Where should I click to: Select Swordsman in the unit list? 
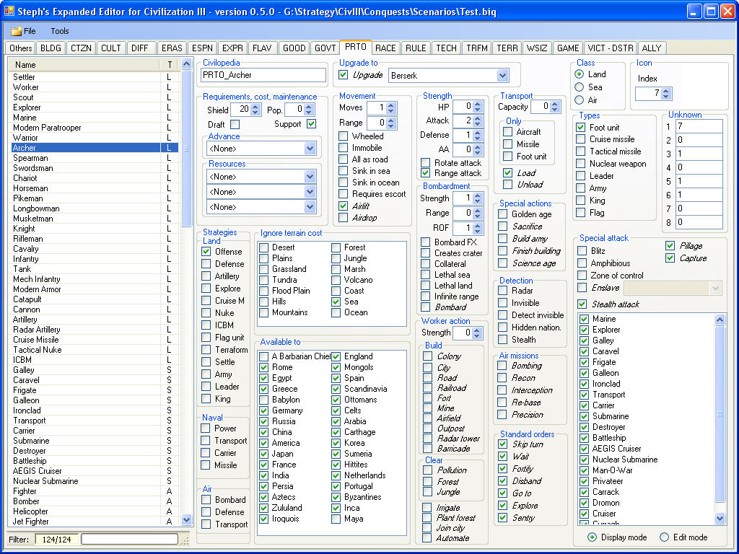click(x=93, y=168)
